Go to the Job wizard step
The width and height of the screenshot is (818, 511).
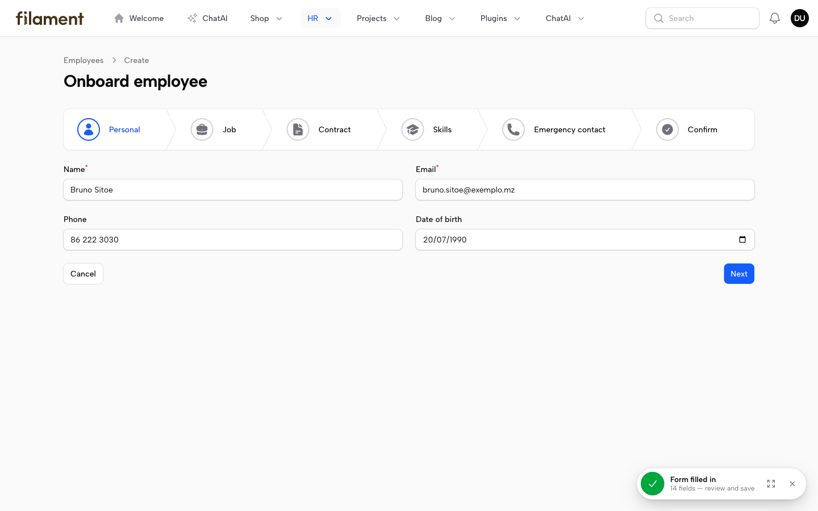point(215,129)
